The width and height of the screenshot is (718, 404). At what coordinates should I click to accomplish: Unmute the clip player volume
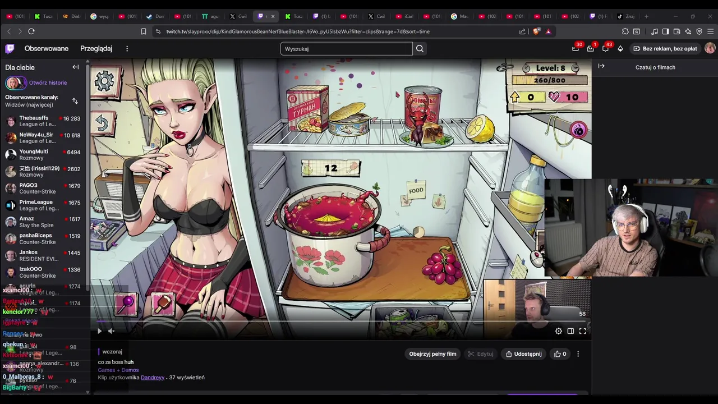point(111,331)
